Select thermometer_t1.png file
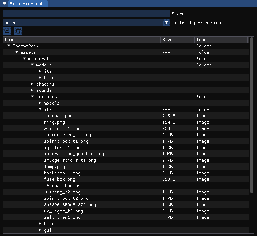This screenshot has height=236, width=257. (x=68, y=135)
